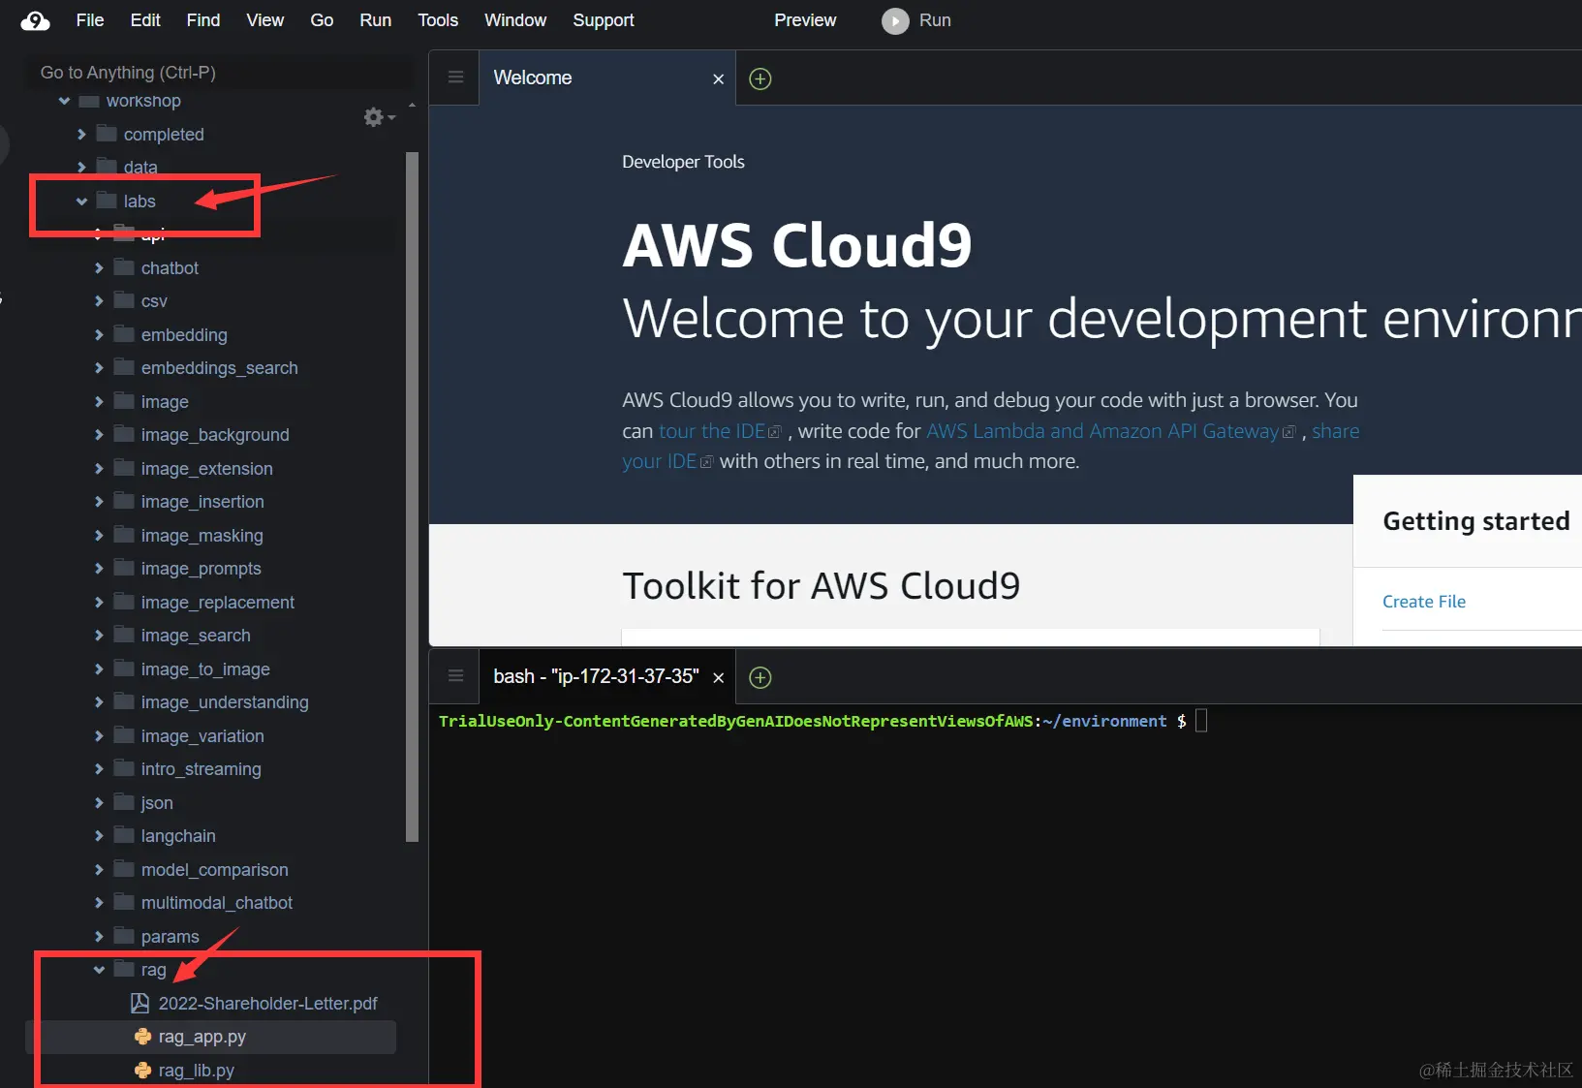Open the Go menu
The image size is (1582, 1088).
pyautogui.click(x=322, y=20)
